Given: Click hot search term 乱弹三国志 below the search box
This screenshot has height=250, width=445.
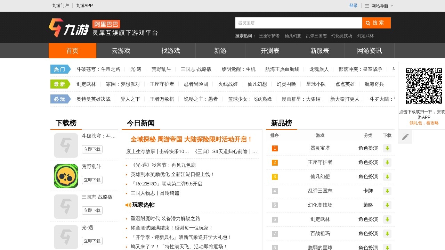Looking at the screenshot, I should click(x=316, y=36).
